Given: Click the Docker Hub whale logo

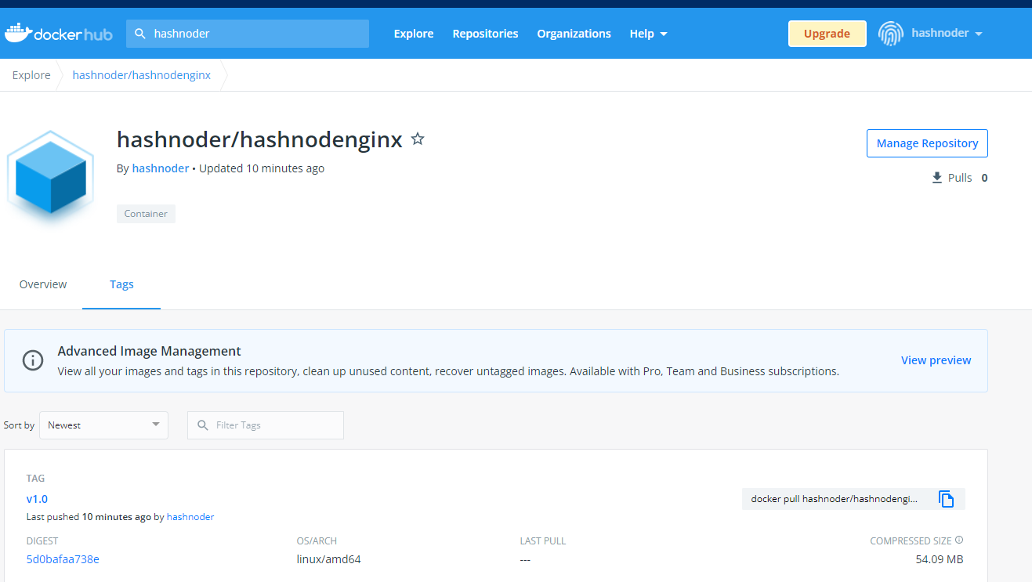Looking at the screenshot, I should coord(59,34).
